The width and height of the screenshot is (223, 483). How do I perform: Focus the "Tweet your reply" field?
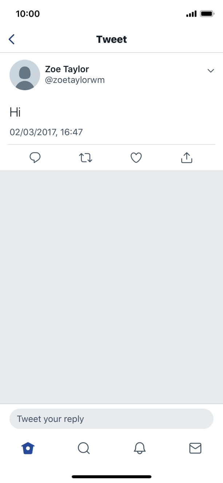111,419
